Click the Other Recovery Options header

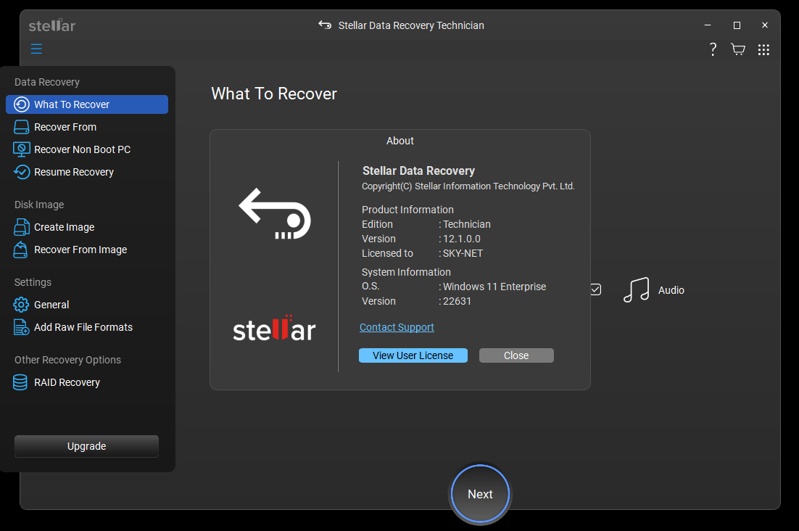click(67, 360)
